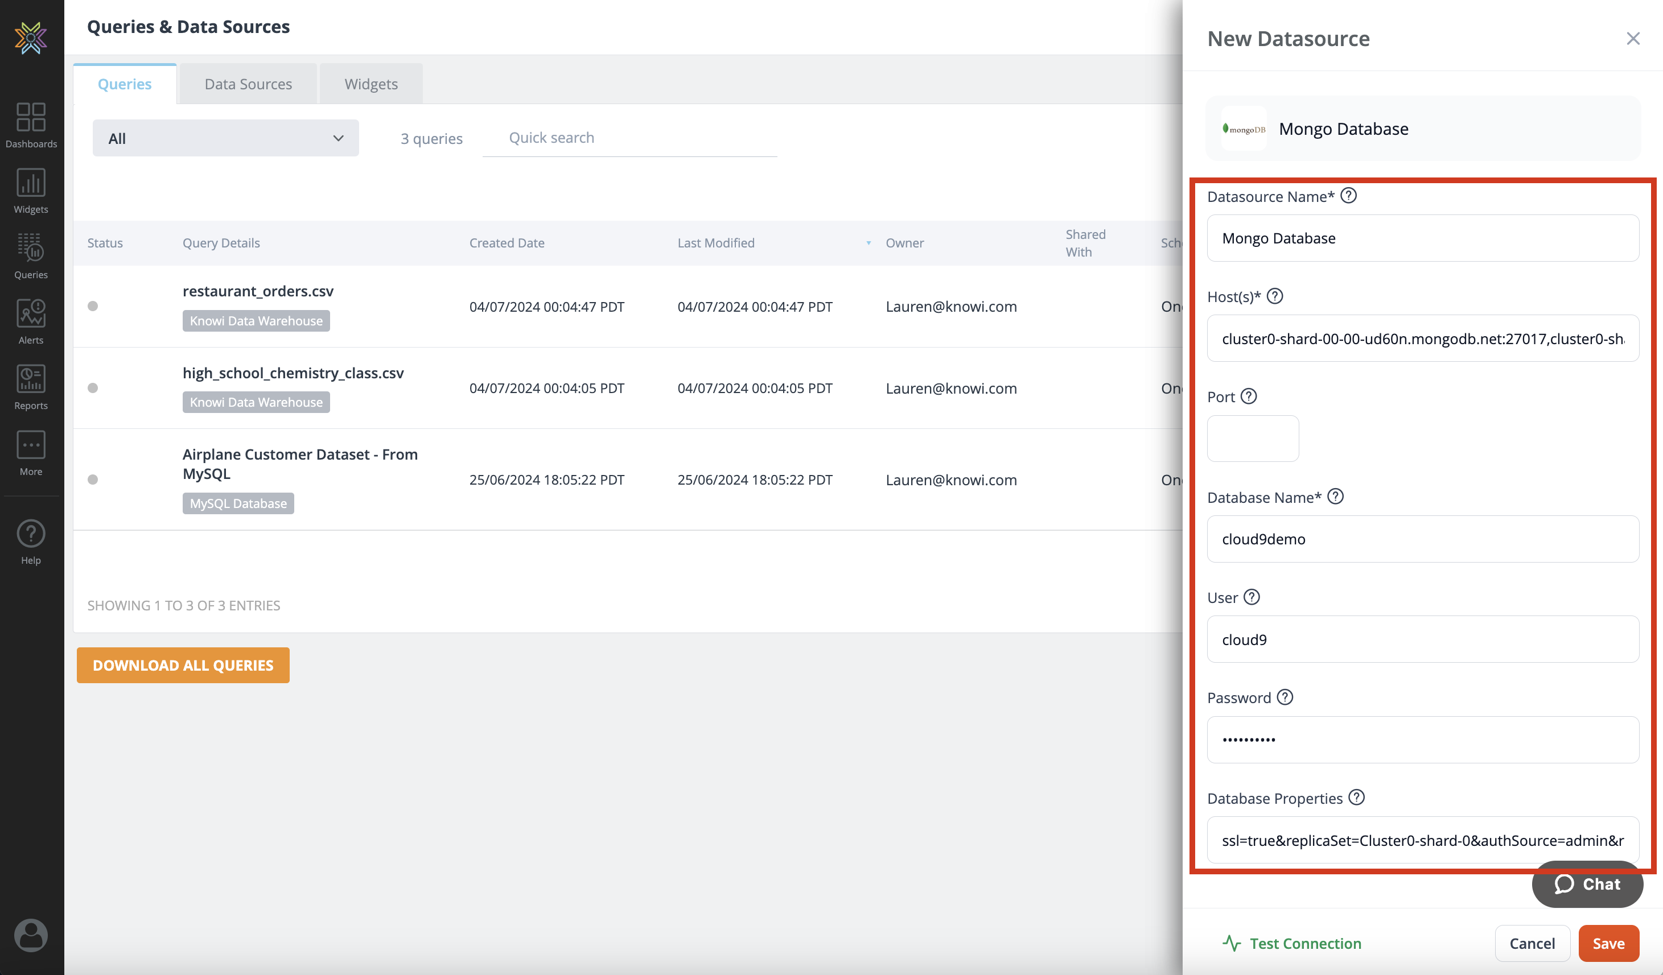Image resolution: width=1663 pixels, height=975 pixels.
Task: Sort by Owner column header
Action: pyautogui.click(x=905, y=243)
